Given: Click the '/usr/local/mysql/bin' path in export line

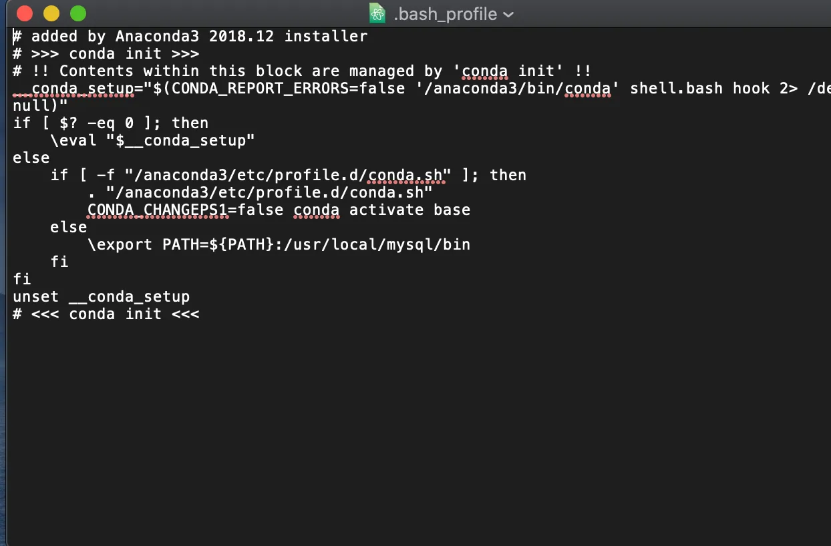Looking at the screenshot, I should point(377,244).
